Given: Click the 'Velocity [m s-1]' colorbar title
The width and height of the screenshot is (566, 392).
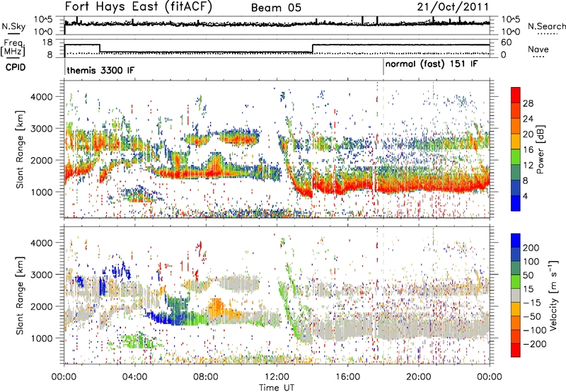Looking at the screenshot, I should tap(554, 295).
